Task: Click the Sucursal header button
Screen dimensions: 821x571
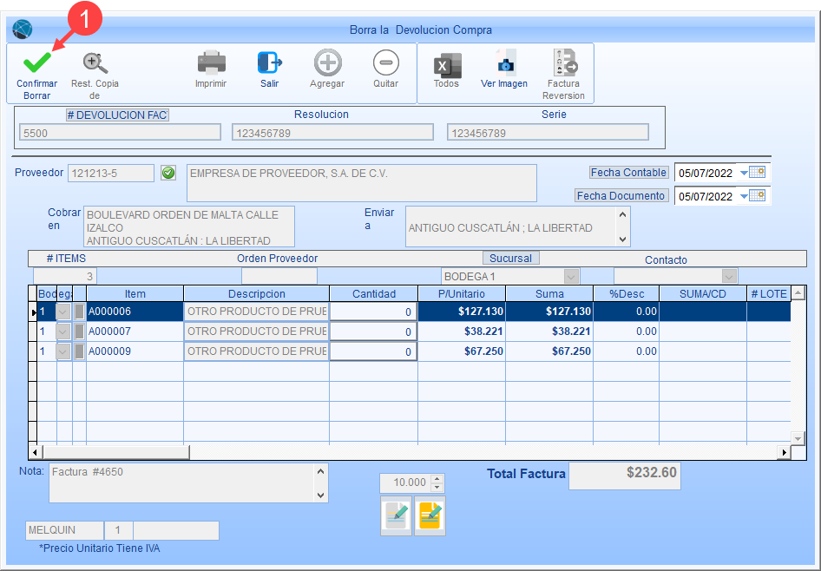Action: pyautogui.click(x=510, y=258)
